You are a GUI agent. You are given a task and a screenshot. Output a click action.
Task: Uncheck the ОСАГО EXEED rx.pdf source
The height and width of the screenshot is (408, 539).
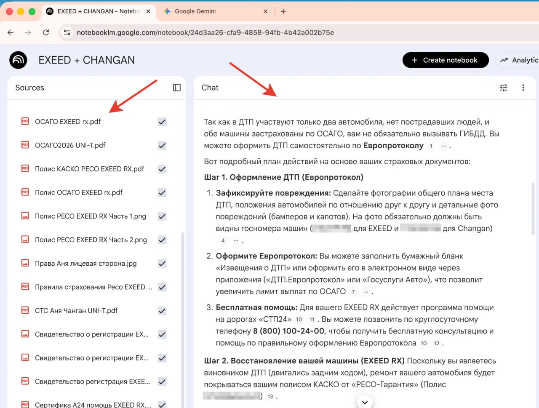162,122
